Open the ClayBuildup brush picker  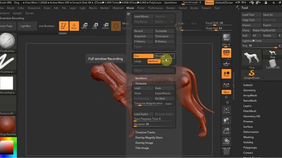(x=7, y=43)
